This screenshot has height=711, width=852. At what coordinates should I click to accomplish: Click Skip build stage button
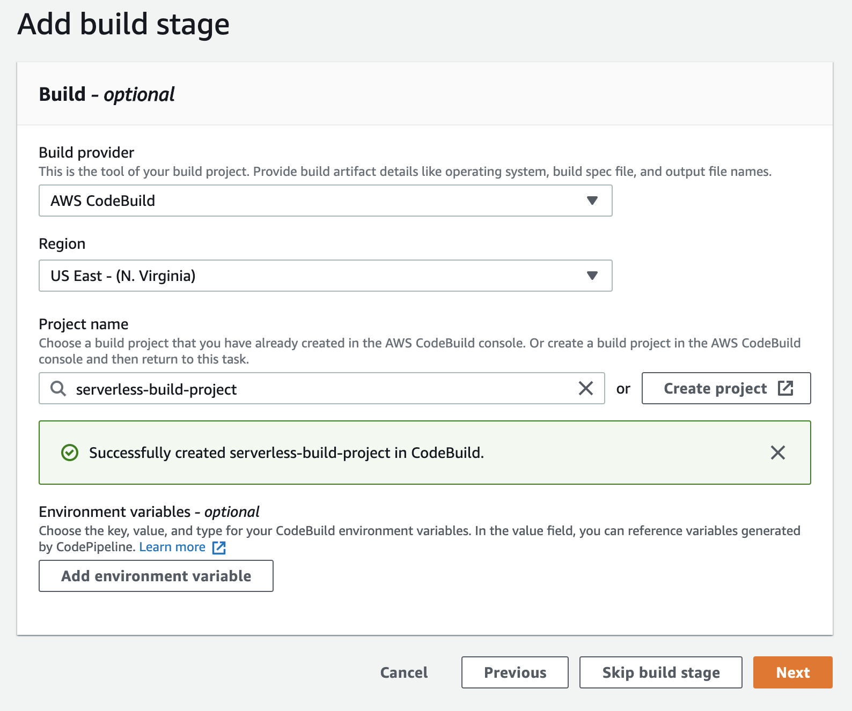tap(661, 672)
